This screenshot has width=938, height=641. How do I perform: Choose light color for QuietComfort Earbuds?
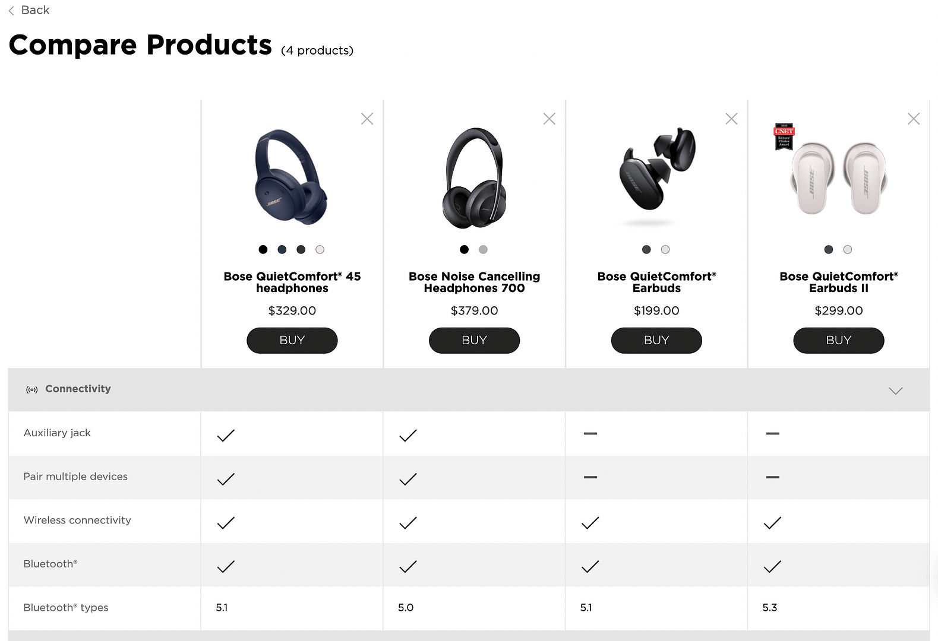click(x=665, y=250)
